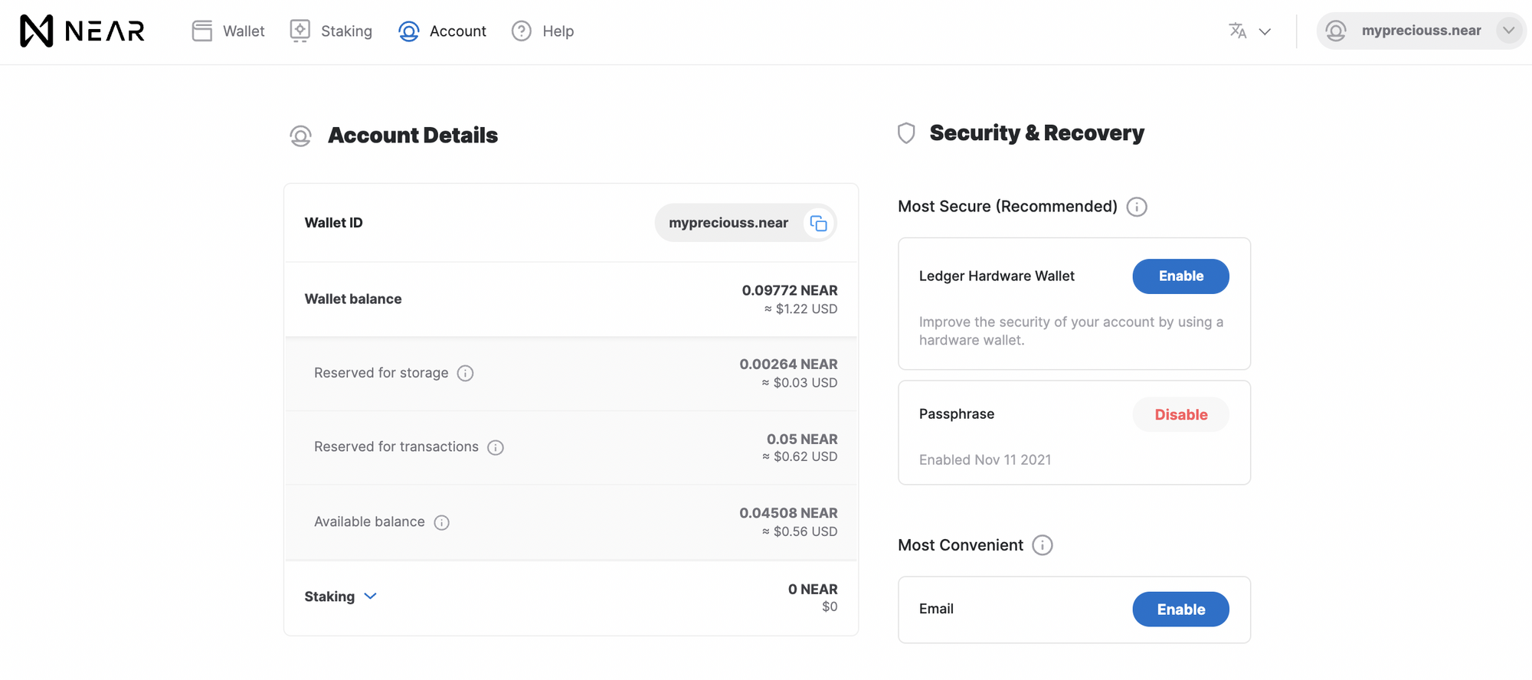The width and height of the screenshot is (1532, 680).
Task: Click the 0.05 NEAR transactions value
Action: pyautogui.click(x=802, y=439)
